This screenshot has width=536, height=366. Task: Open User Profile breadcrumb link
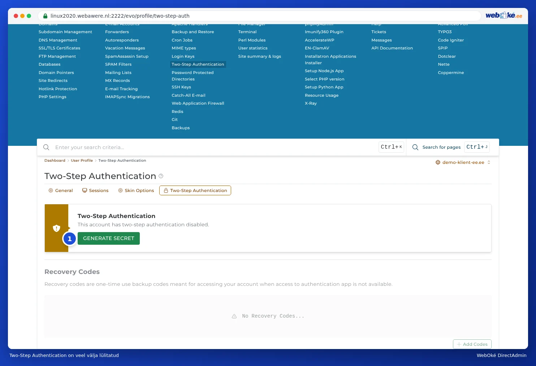click(82, 161)
